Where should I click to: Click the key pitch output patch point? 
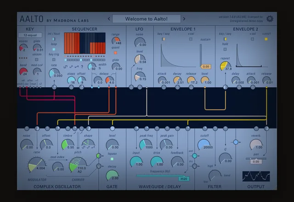[20, 87]
